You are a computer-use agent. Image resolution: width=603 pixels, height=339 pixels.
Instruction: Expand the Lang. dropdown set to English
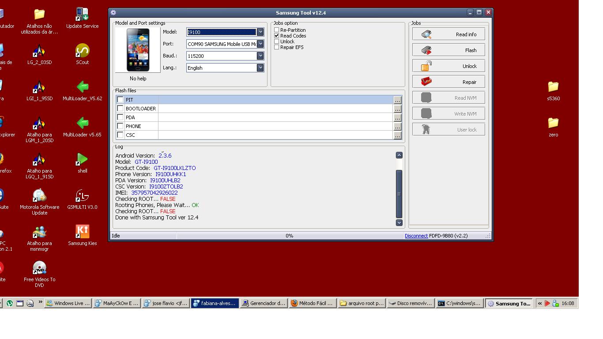point(260,68)
